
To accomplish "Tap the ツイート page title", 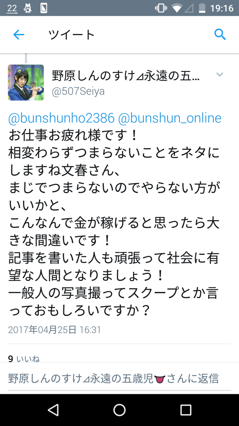I will click(72, 35).
